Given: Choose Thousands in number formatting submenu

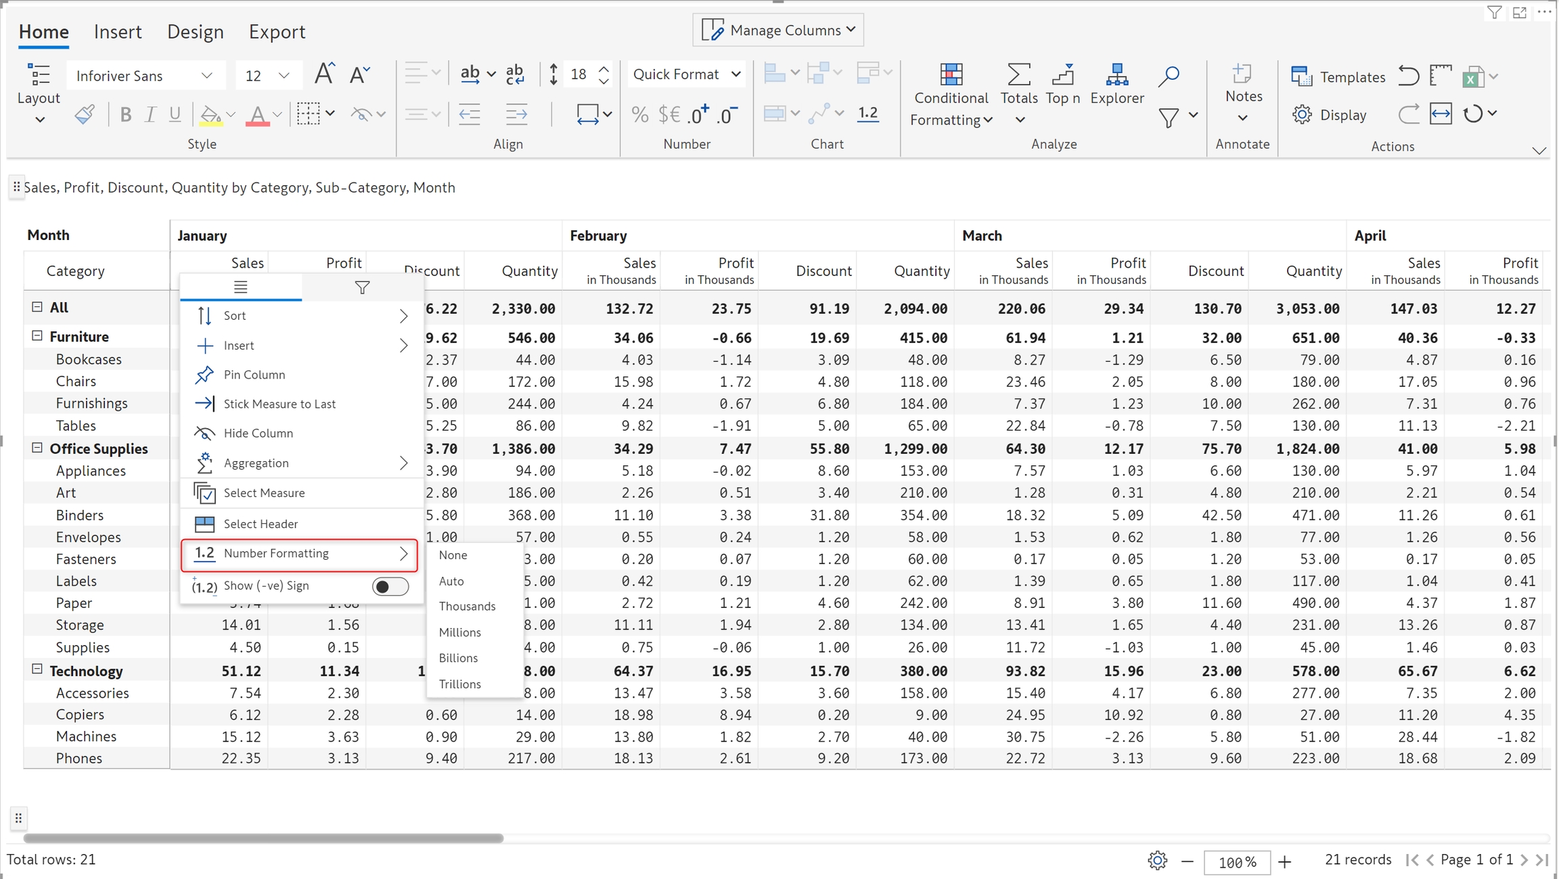Looking at the screenshot, I should coord(467,607).
